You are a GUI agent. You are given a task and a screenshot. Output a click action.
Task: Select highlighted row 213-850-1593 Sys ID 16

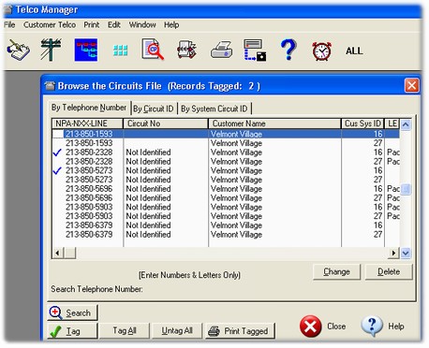(226, 134)
